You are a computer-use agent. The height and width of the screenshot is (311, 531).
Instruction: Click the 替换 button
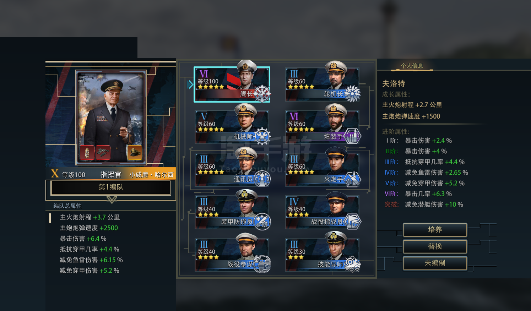click(x=435, y=246)
